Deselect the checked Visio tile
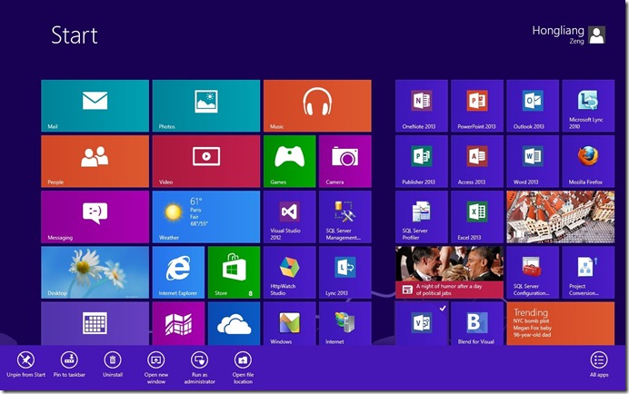The image size is (629, 394). coord(422,323)
